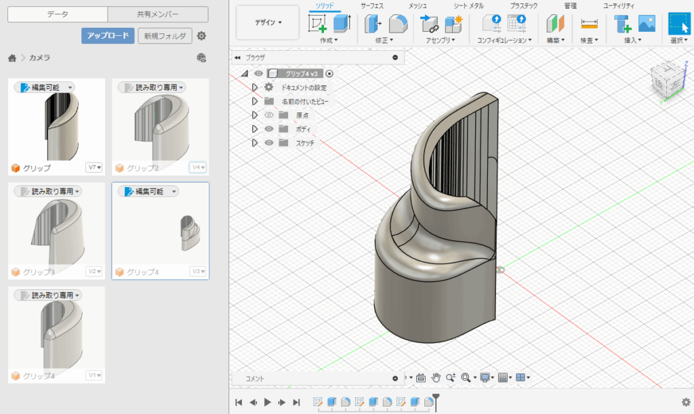The width and height of the screenshot is (694, 414).
Task: Click the home icon in data panel
Action: click(12, 58)
